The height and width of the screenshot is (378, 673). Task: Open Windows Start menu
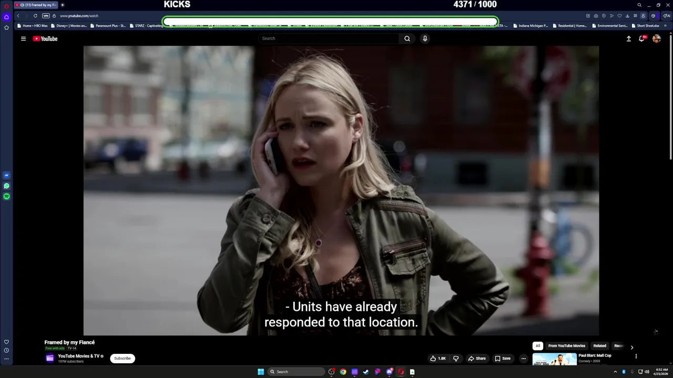click(x=261, y=372)
